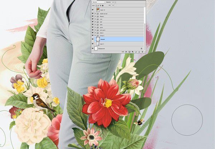Viewport: 215px width, 149px height.
Task: Click the Fill value field
Action: (x=113, y=5)
